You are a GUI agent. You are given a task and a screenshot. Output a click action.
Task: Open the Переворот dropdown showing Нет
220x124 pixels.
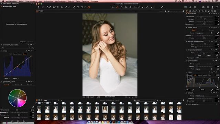207,58
